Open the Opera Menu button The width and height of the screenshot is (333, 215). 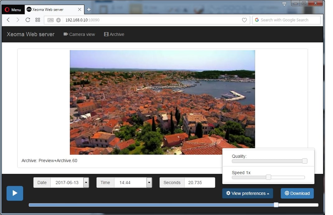click(13, 10)
